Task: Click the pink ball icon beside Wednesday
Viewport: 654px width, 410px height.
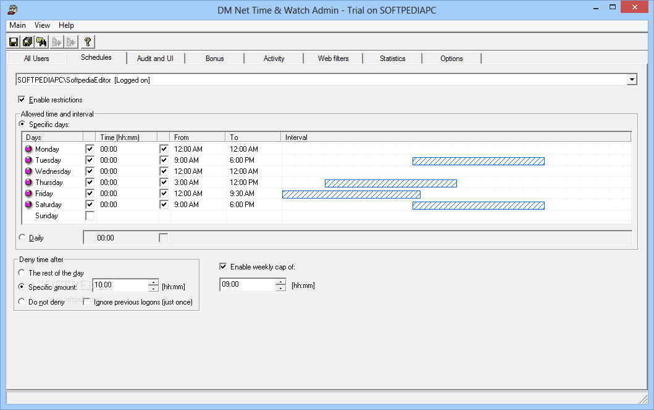Action: click(x=29, y=171)
